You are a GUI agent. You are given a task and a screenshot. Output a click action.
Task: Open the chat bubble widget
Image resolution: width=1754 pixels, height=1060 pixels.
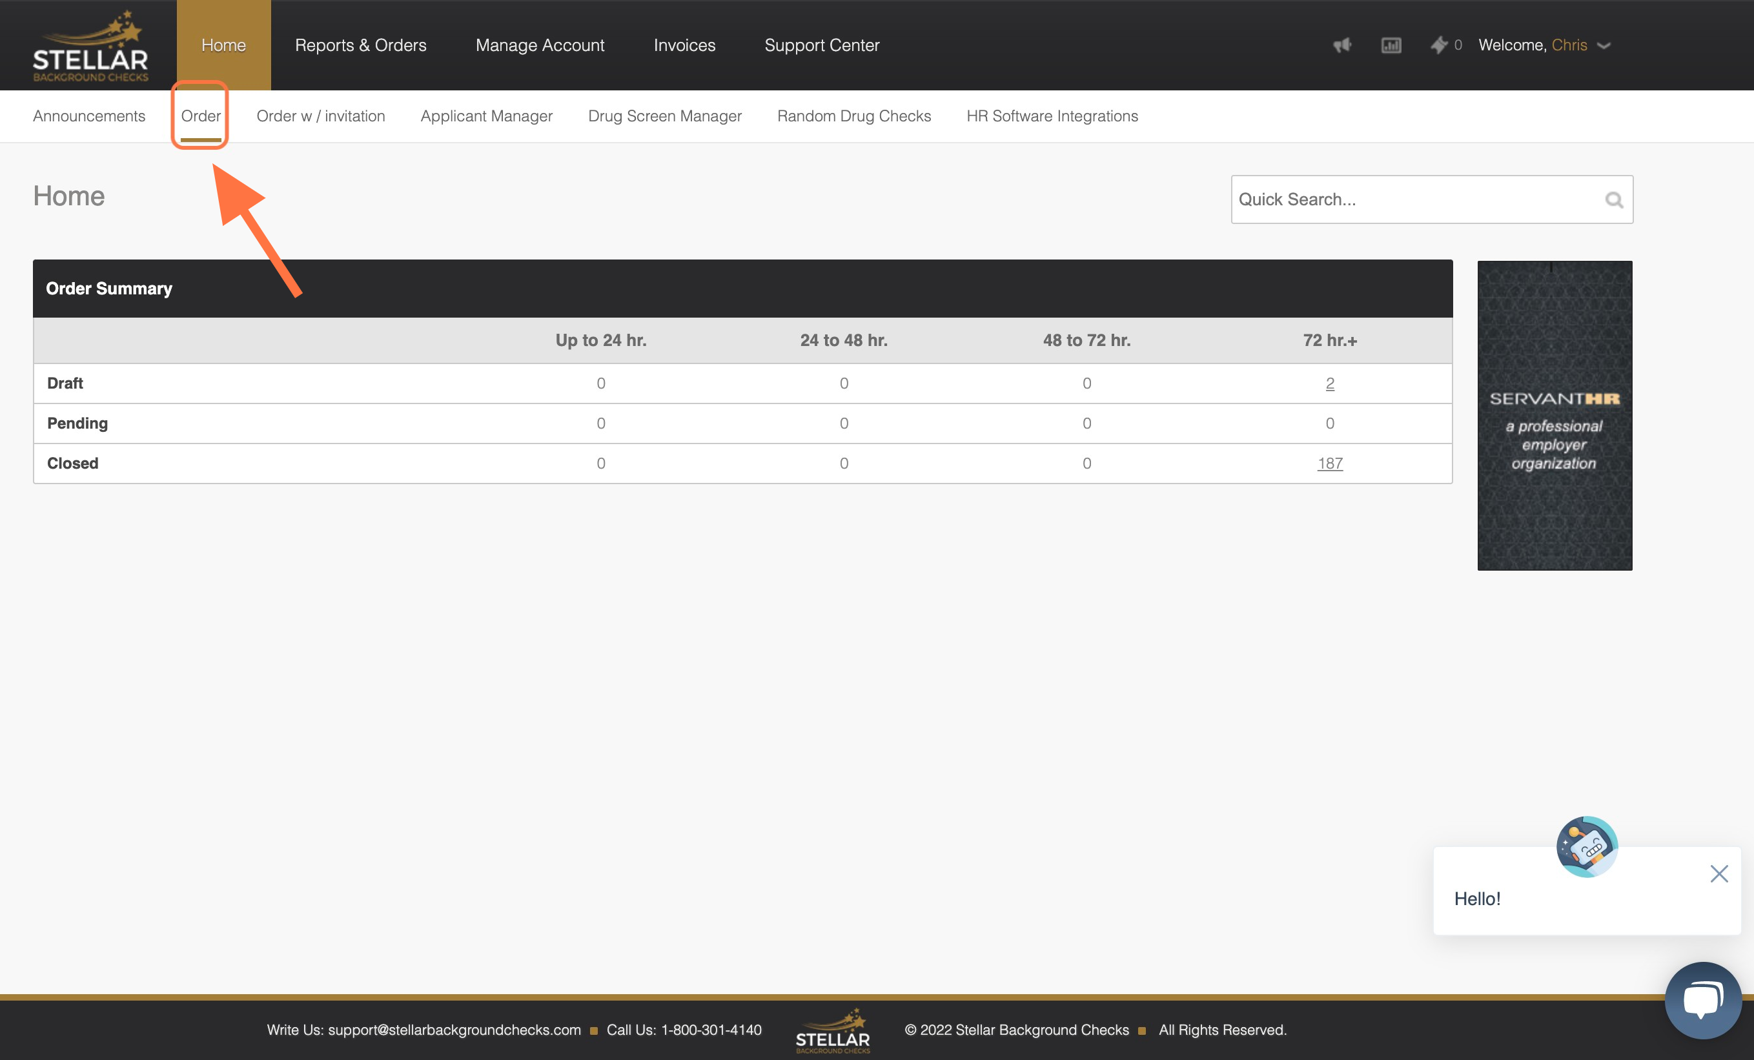1703,1000
